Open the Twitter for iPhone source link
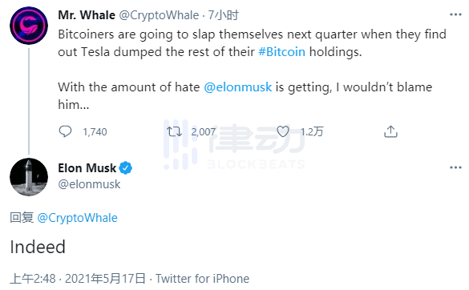 [202, 279]
